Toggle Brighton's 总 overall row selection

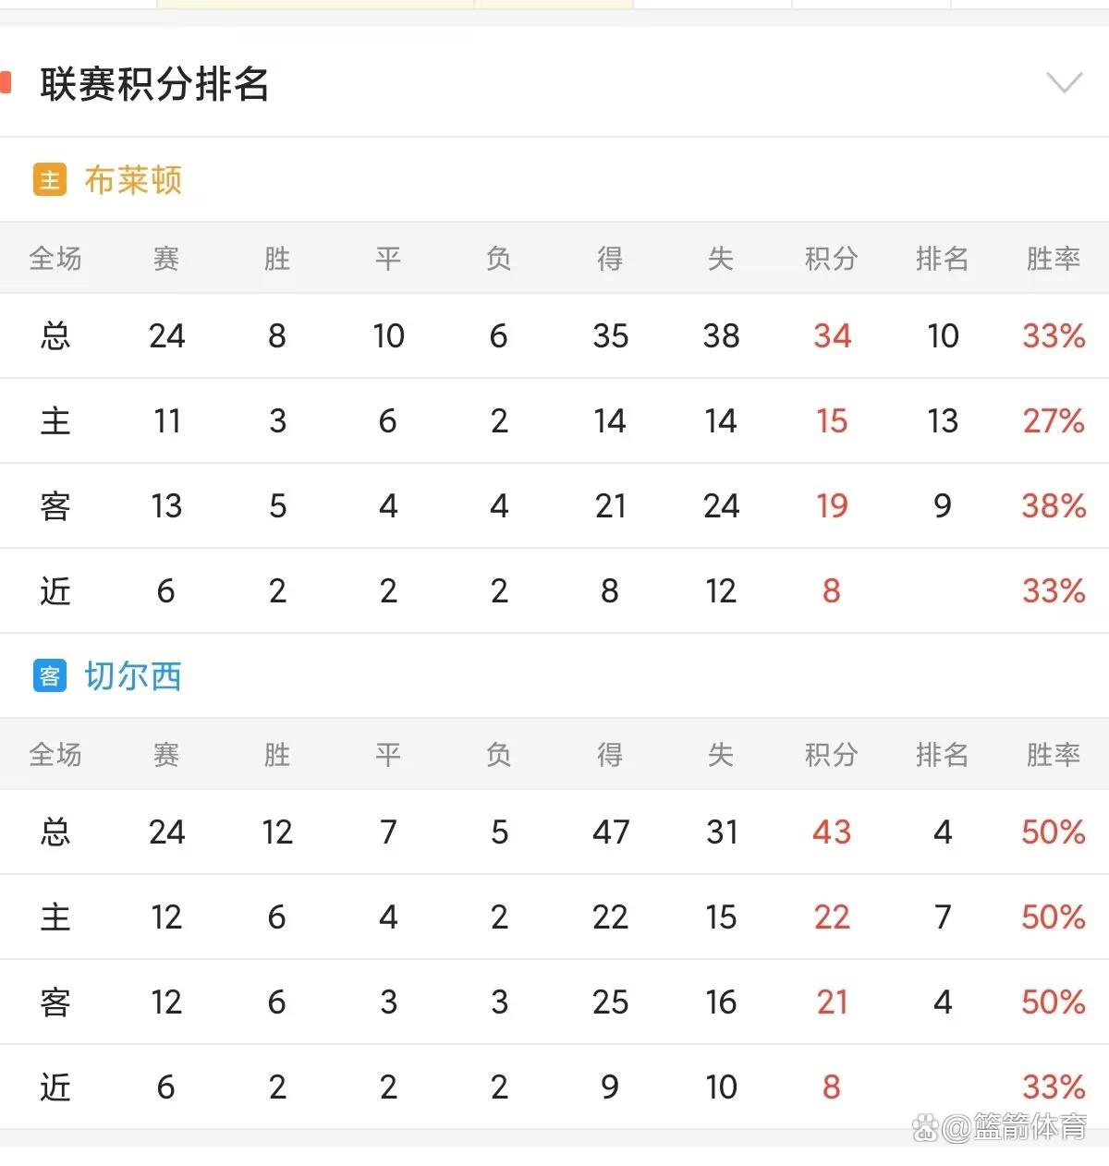[x=55, y=336]
